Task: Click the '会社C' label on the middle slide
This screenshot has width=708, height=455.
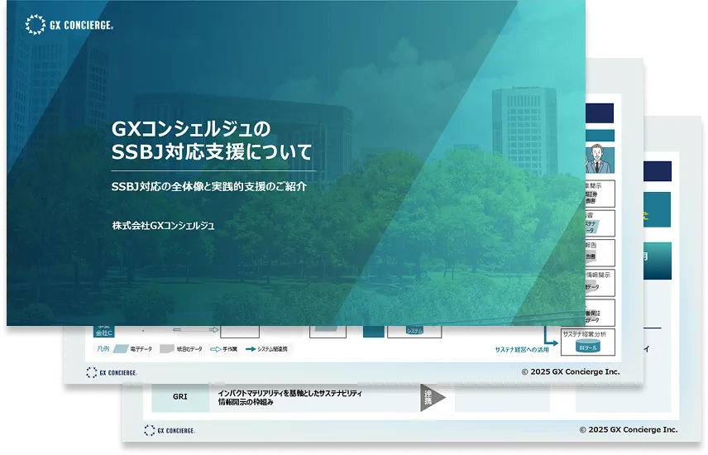Action: [x=104, y=332]
